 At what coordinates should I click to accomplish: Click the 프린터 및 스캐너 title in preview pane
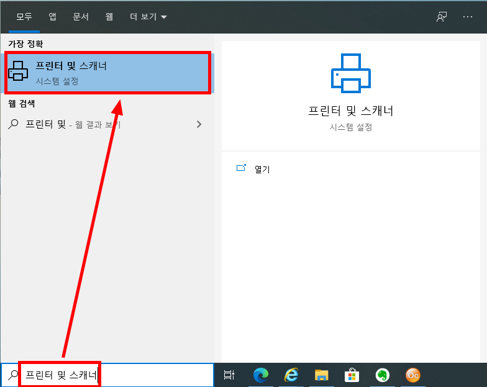point(351,111)
